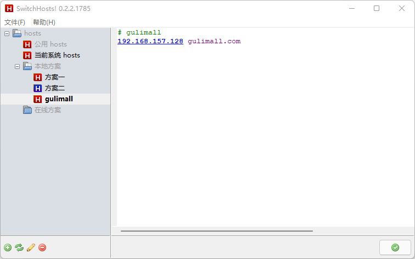Screen dimensions: 415x259
Task: Click the horizontal scrollbar under the editor
Action: pos(216,231)
